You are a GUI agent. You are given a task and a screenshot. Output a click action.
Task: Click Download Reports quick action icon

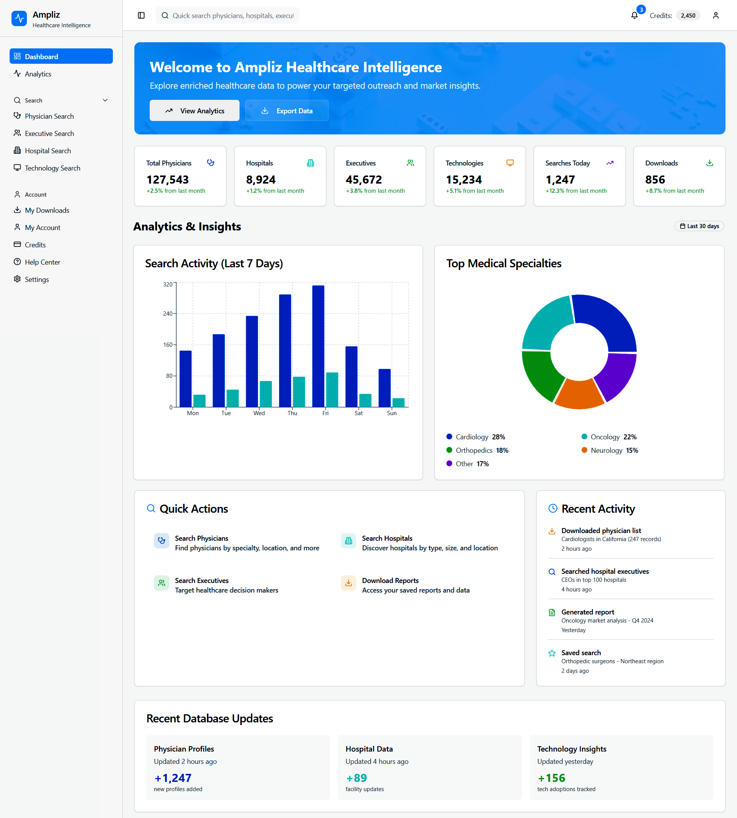point(348,583)
